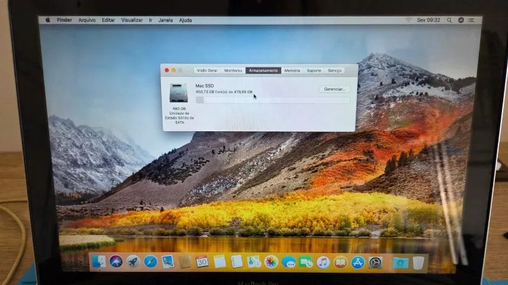Open Mail stamp icon in Dock
The width and height of the screenshot is (508, 285).
coord(167,262)
